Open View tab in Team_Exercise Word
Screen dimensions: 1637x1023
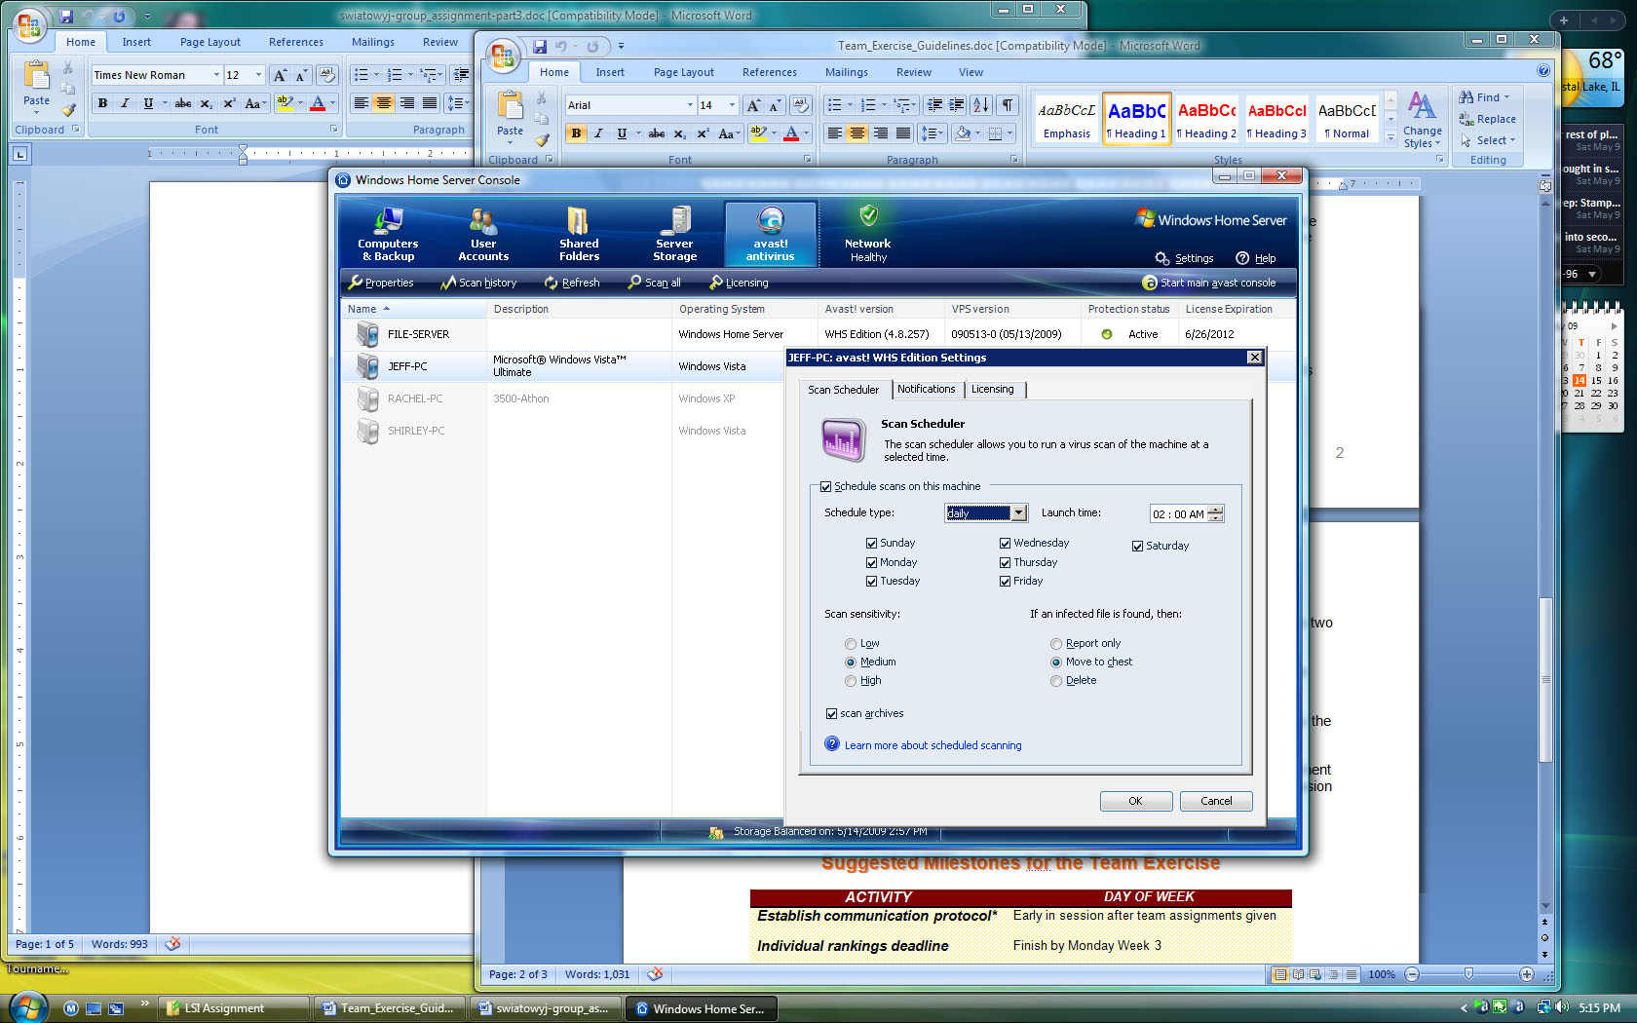click(971, 72)
